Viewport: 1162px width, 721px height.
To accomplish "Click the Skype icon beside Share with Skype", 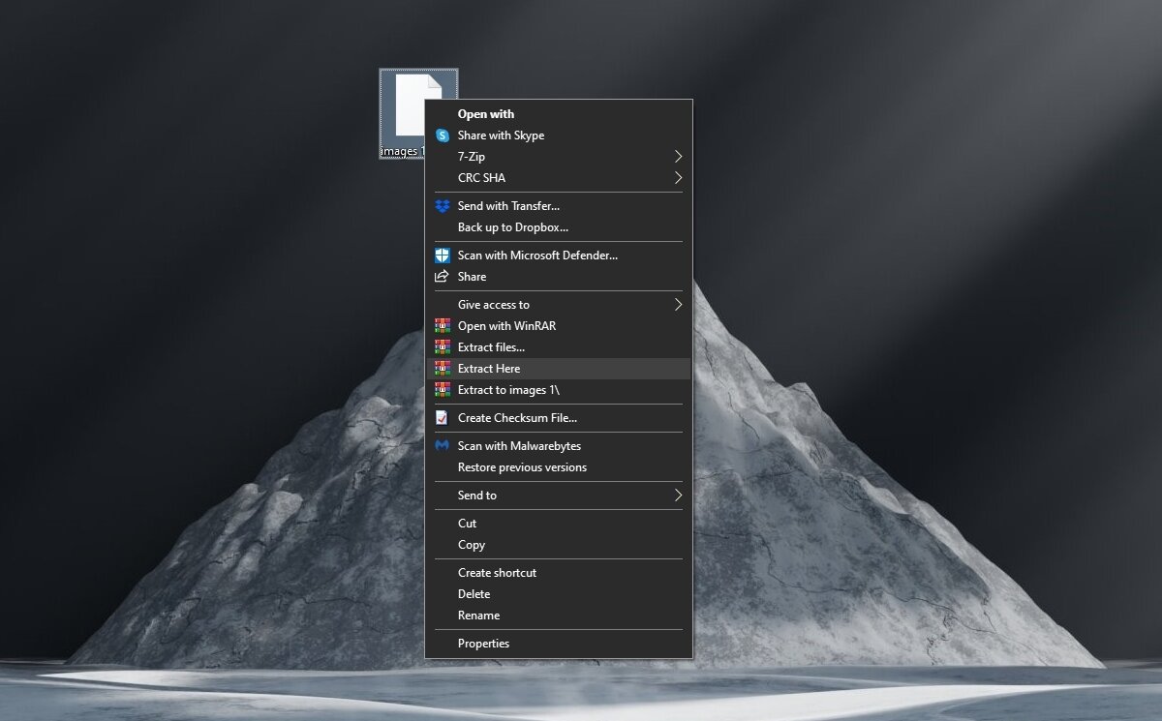I will coord(443,135).
